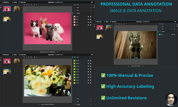Go to previous image arrow in cat window
Screen dimensions: 178x107
pos(129,66)
